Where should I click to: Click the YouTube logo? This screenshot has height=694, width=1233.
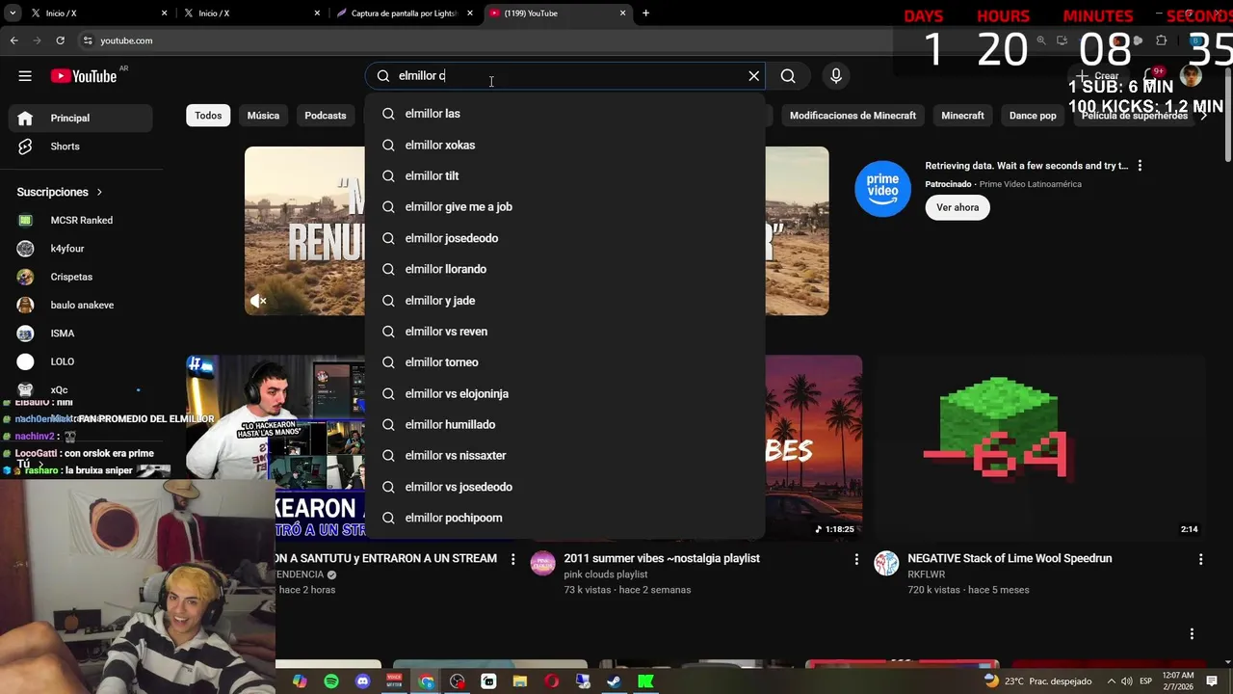pyautogui.click(x=84, y=76)
